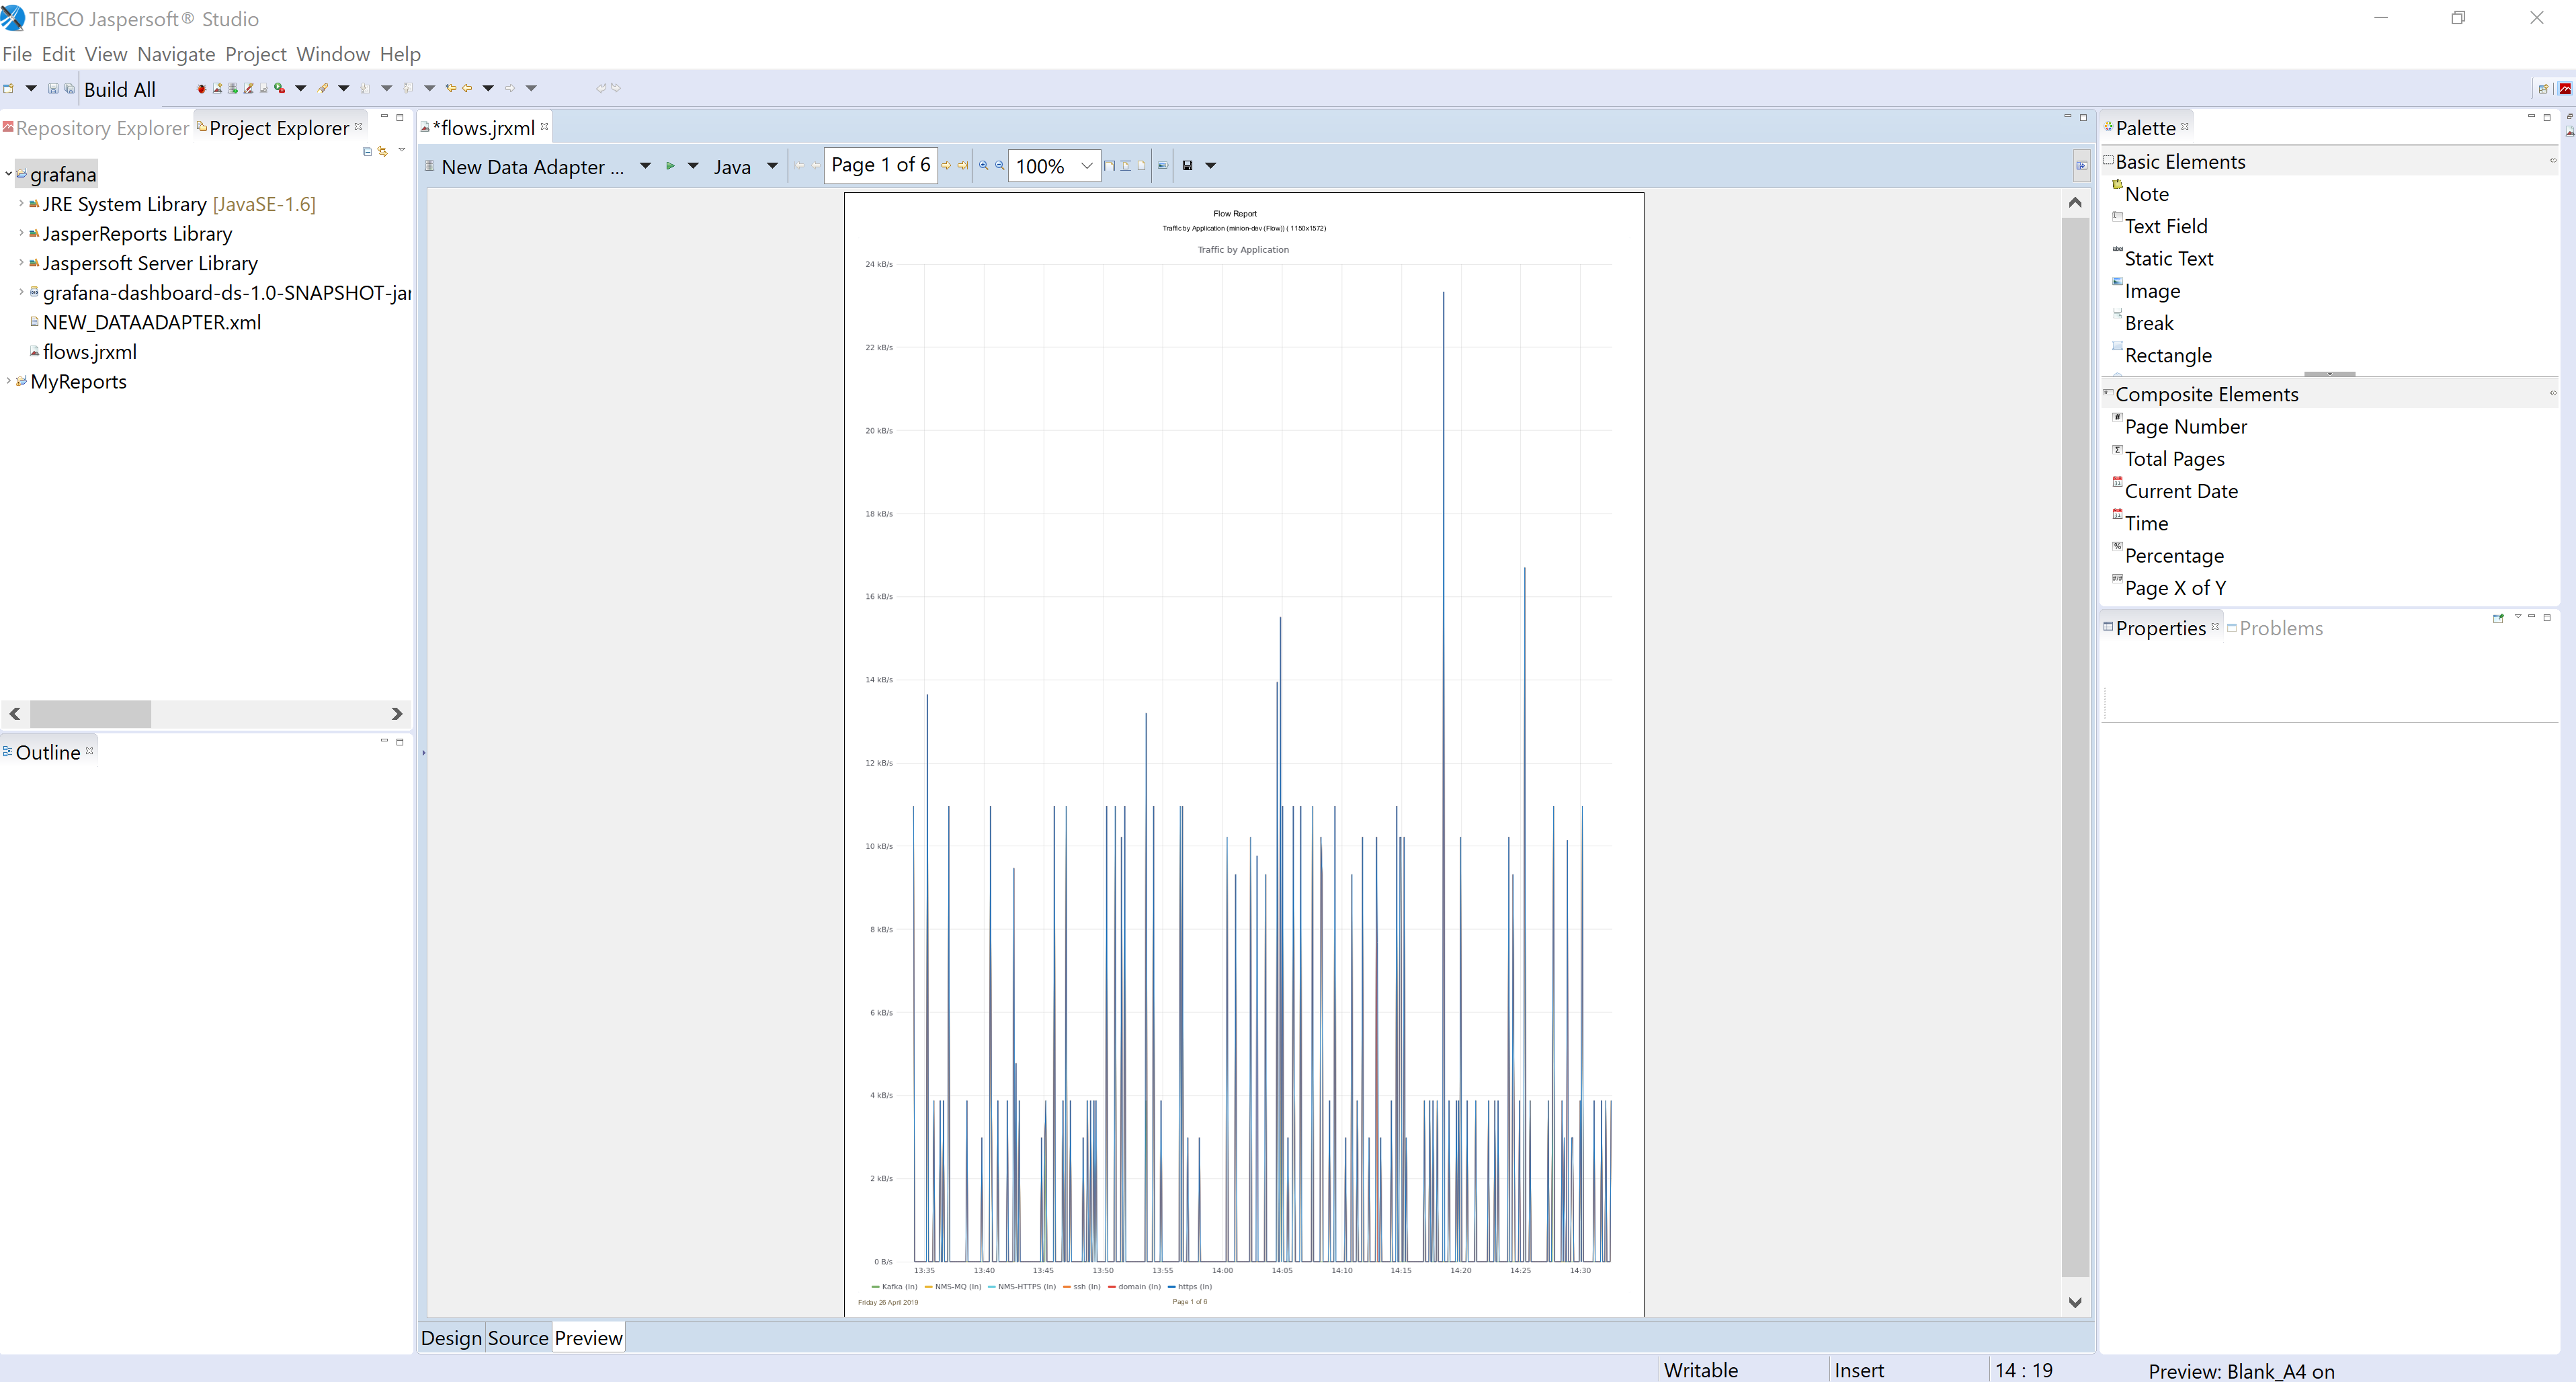Screen dimensions: 2576x1382
Task: Go to next page arrow
Action: 946,166
